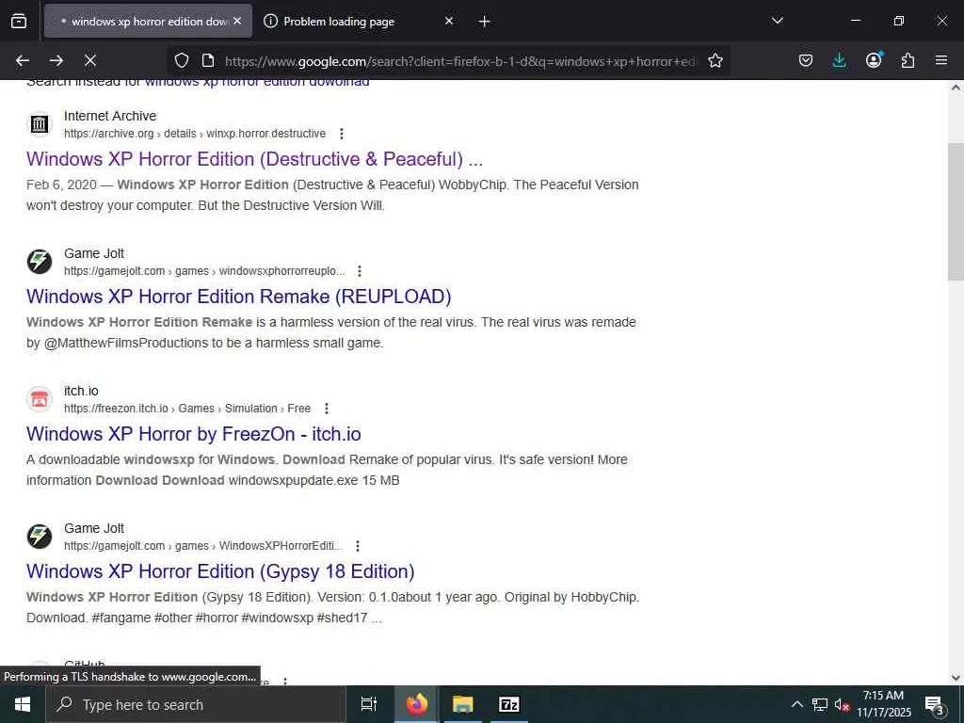Click scrollbar up arrow
The image size is (964, 723).
pyautogui.click(x=956, y=88)
